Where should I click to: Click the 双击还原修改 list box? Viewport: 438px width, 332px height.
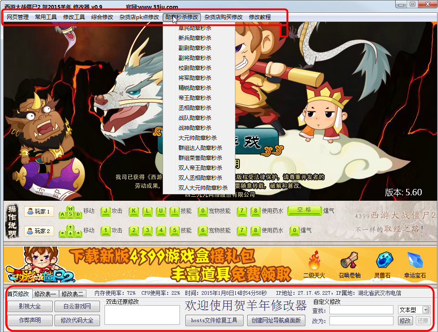pos(142,315)
